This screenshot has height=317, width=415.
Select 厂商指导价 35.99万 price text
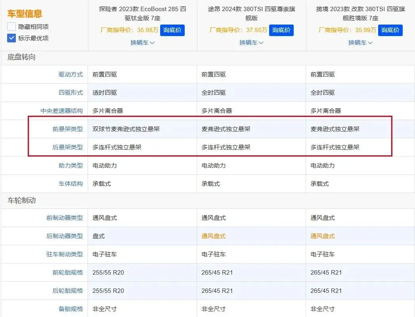347,30
